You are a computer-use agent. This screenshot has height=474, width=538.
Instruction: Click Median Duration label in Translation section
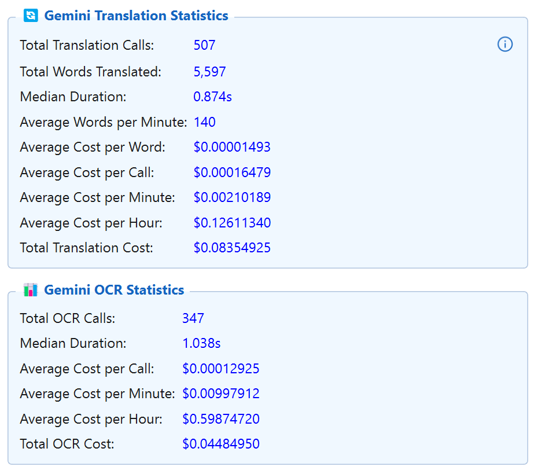[x=73, y=97]
